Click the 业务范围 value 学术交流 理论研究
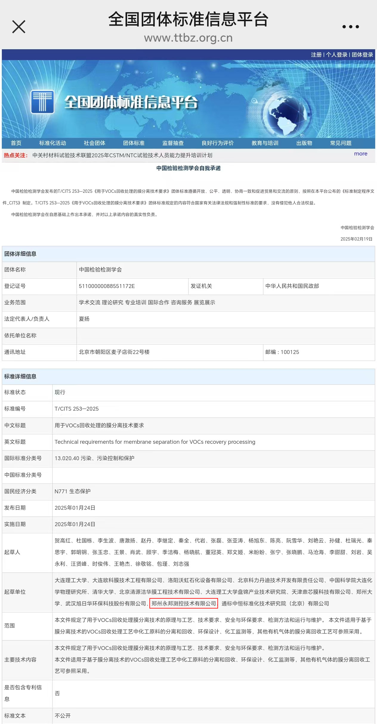The width and height of the screenshot is (377, 724). [x=147, y=302]
